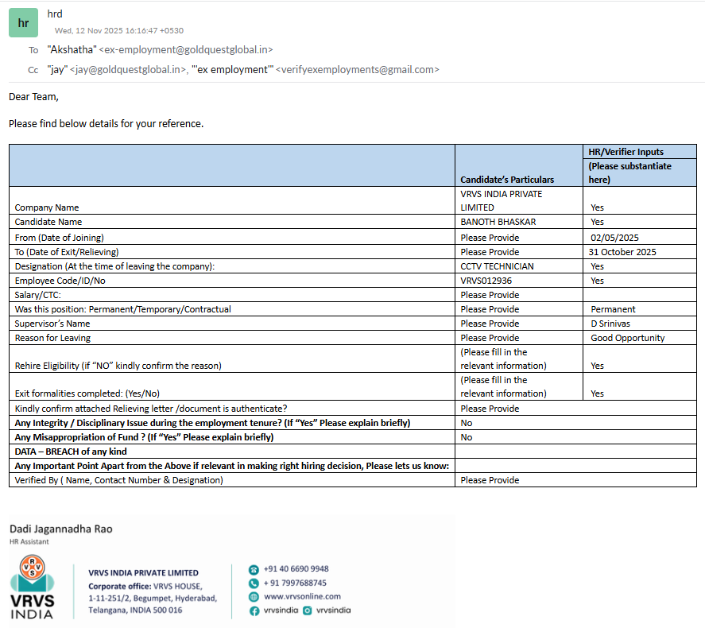This screenshot has height=628, width=705.
Task: Click the 'CCTV TECHNICIAN' designation cell
Action: pos(497,266)
